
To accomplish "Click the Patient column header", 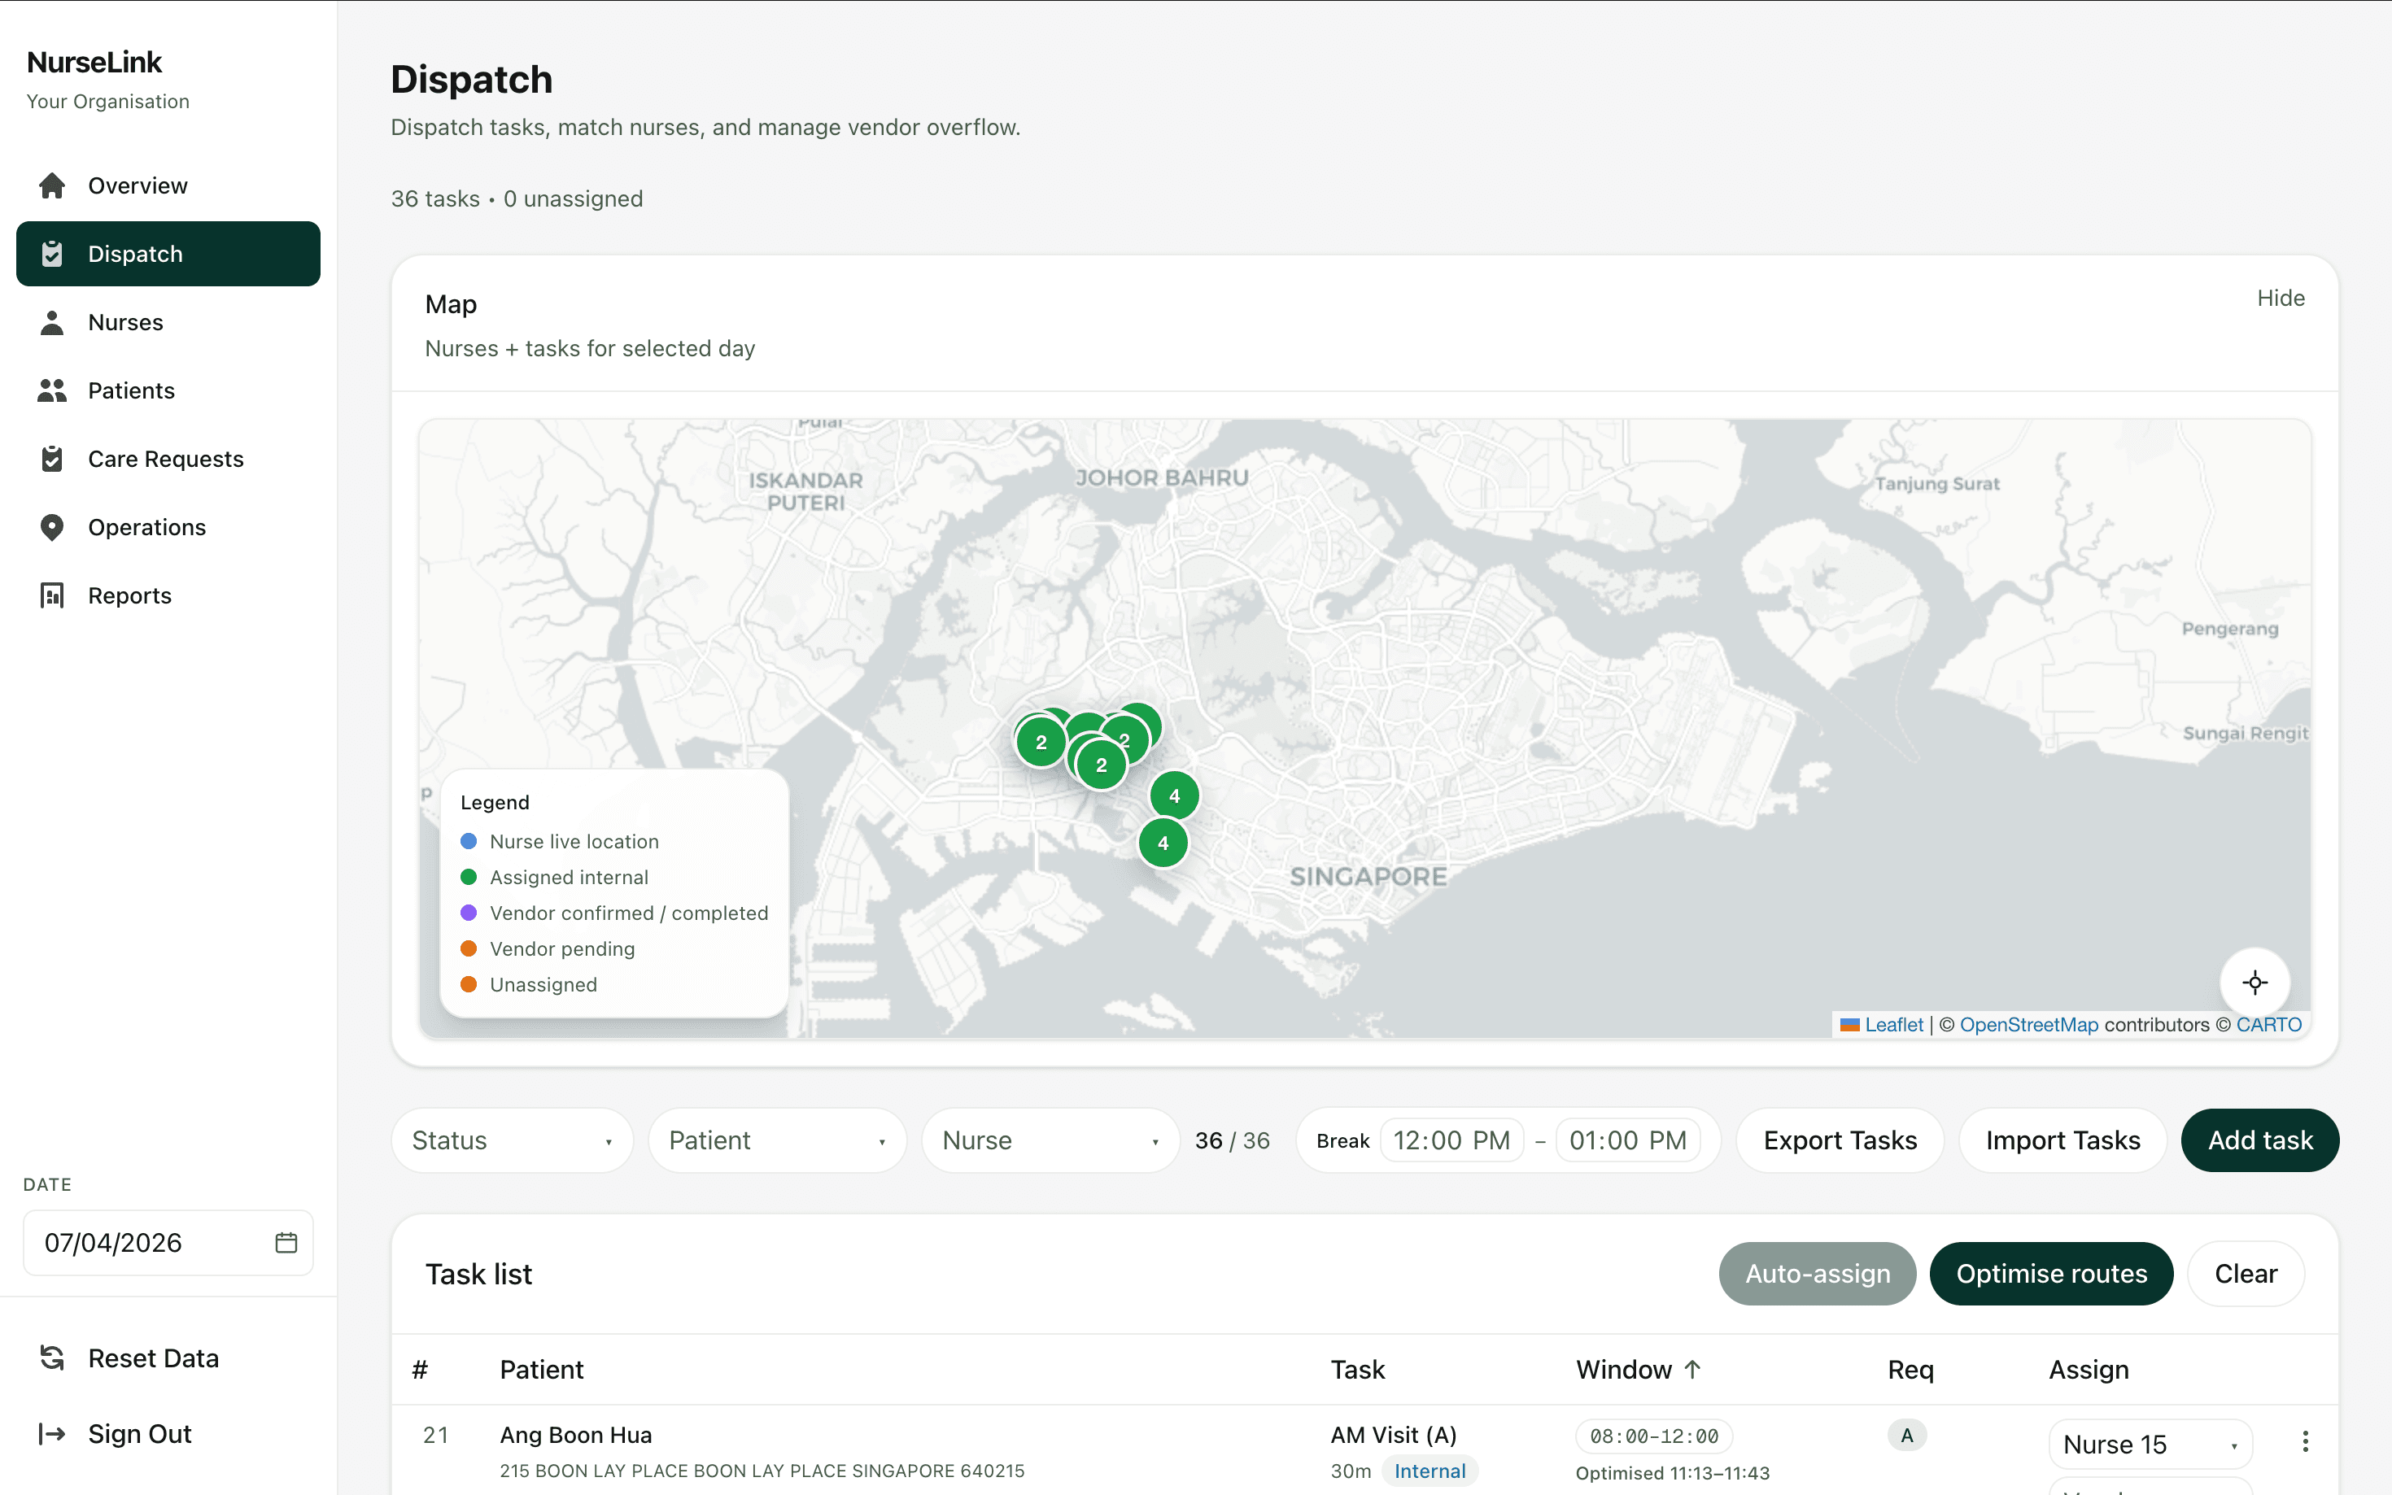I will coord(541,1370).
